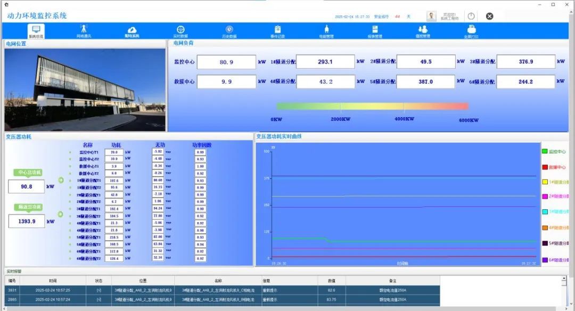Select the 监控中心 80.9 kW value field
Image resolution: width=575 pixels, height=311 pixels.
226,62
